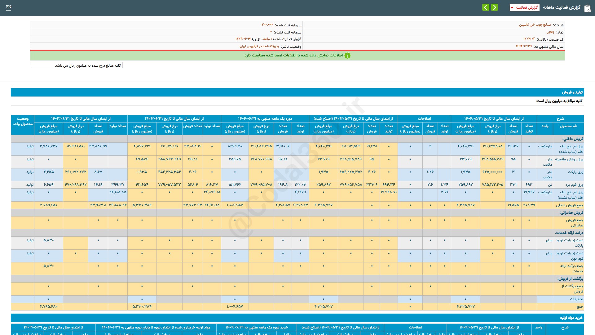Click the clipboard report icon in header
The image size is (595, 335).
pos(587,8)
